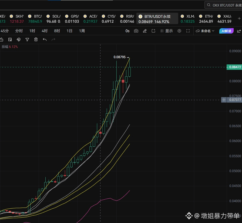Open the BTC/ ticker tab
Viewport: 242px width, 223px height.
[35, 19]
